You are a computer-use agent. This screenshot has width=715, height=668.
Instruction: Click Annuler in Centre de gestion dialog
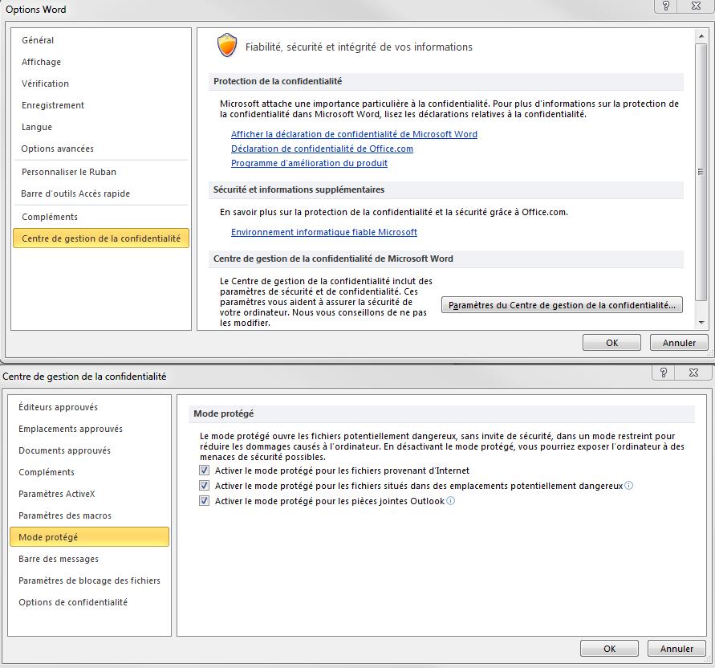pos(676,649)
